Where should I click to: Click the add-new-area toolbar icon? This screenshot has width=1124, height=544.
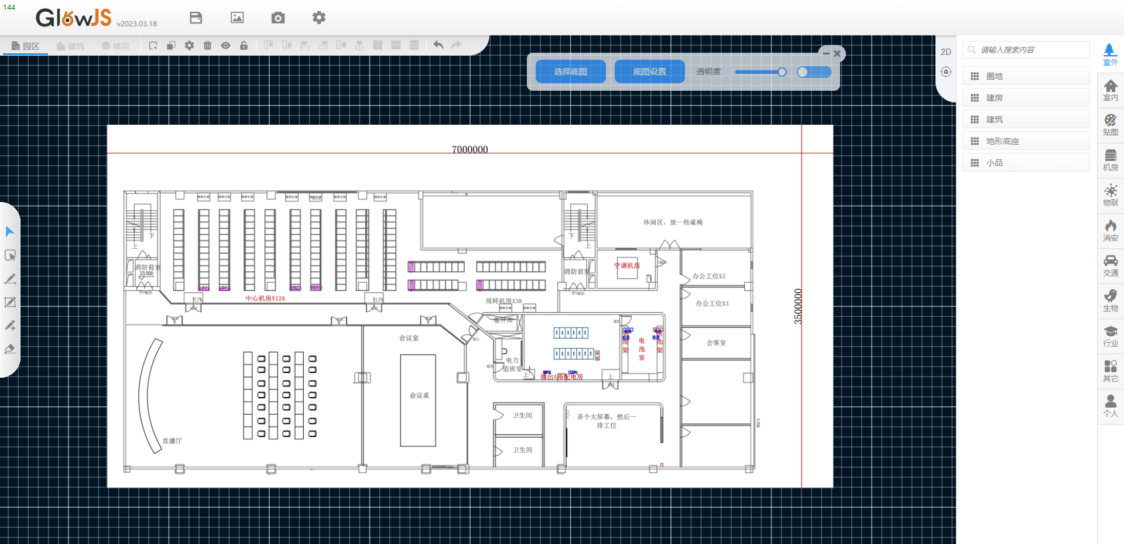[x=153, y=45]
